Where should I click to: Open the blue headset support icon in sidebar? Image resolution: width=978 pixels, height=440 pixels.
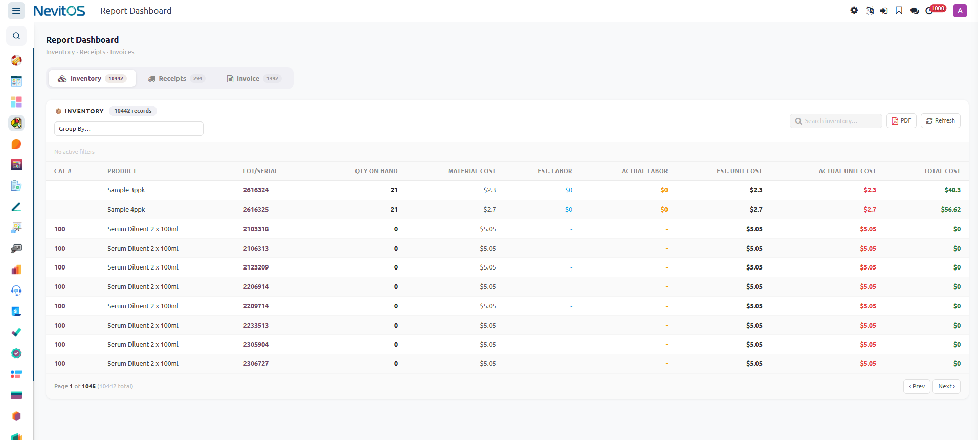pyautogui.click(x=16, y=290)
